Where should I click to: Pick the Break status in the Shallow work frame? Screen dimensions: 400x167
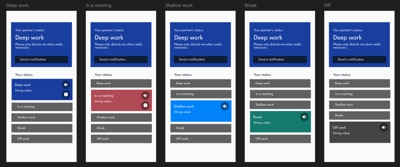[x=201, y=128]
